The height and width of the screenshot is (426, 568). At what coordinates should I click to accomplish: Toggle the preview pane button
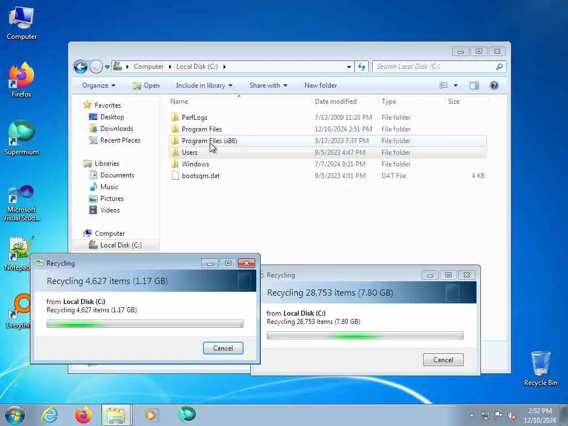pos(474,85)
